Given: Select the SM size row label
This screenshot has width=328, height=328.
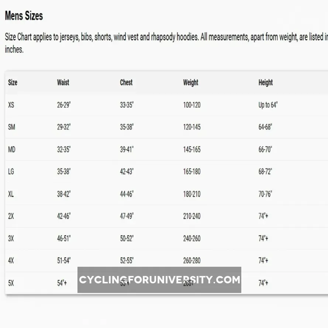Looking at the screenshot, I should click(x=11, y=127).
